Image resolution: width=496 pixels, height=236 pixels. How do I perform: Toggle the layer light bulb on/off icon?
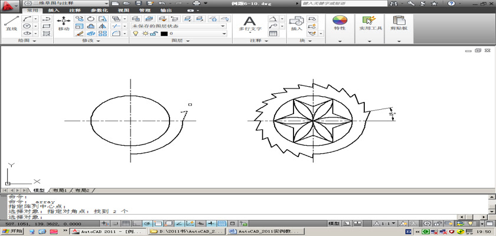(x=135, y=34)
